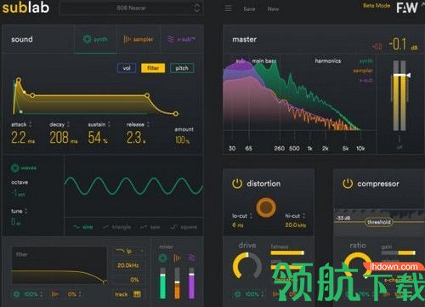
Task: Click the New button in the top bar
Action: coord(273,9)
